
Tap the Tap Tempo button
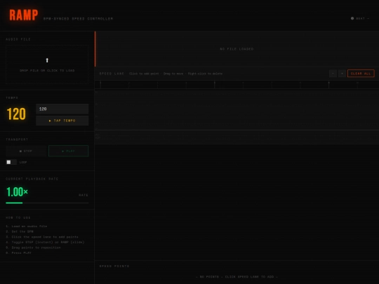pyautogui.click(x=62, y=121)
